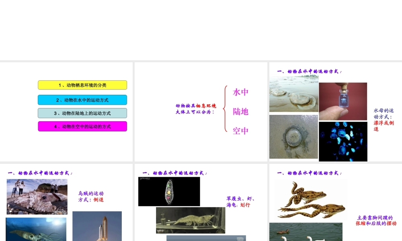Click the jellyfish slide heading 一、动物在水中的运动方式

[310, 71]
